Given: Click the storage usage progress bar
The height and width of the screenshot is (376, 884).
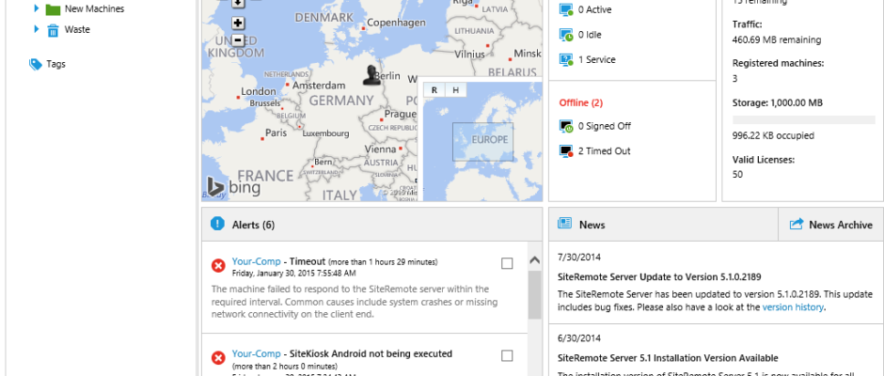Looking at the screenshot, I should (803, 119).
